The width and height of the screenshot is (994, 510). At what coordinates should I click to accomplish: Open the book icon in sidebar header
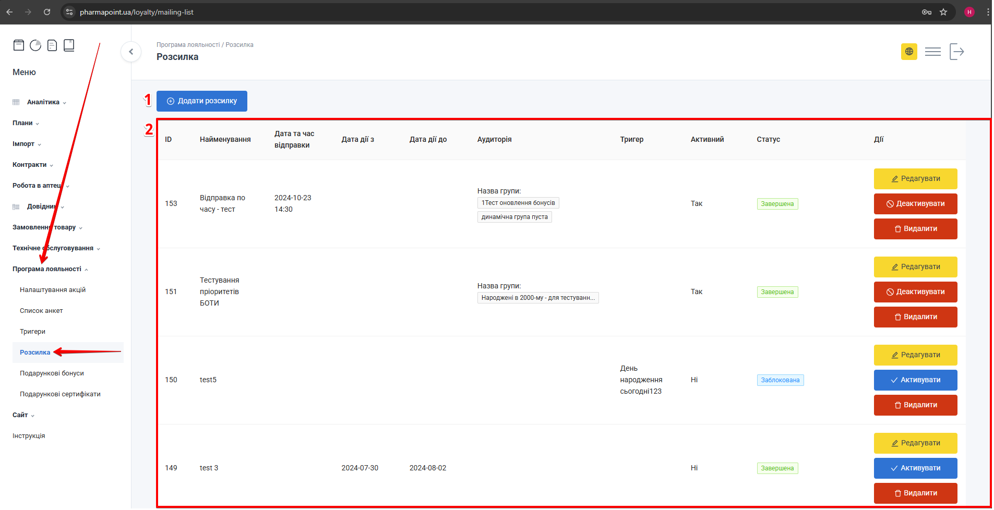coord(69,45)
